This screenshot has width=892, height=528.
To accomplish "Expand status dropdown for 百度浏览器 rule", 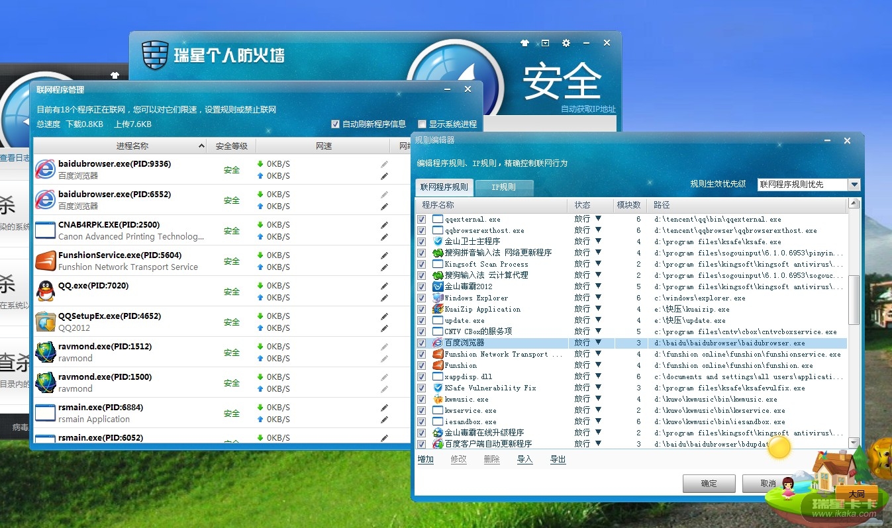I will [598, 343].
